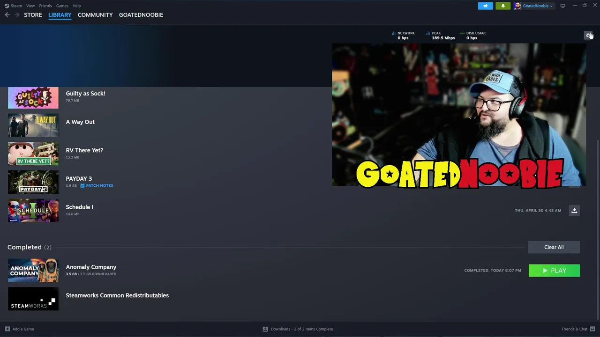Click the downloads list vertical scrollbar

[598, 229]
